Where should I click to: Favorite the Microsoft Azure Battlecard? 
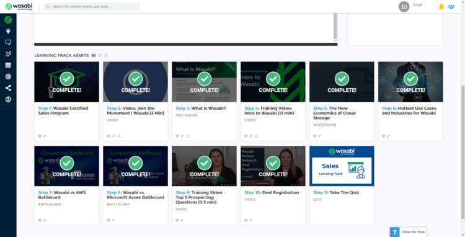tap(108, 220)
